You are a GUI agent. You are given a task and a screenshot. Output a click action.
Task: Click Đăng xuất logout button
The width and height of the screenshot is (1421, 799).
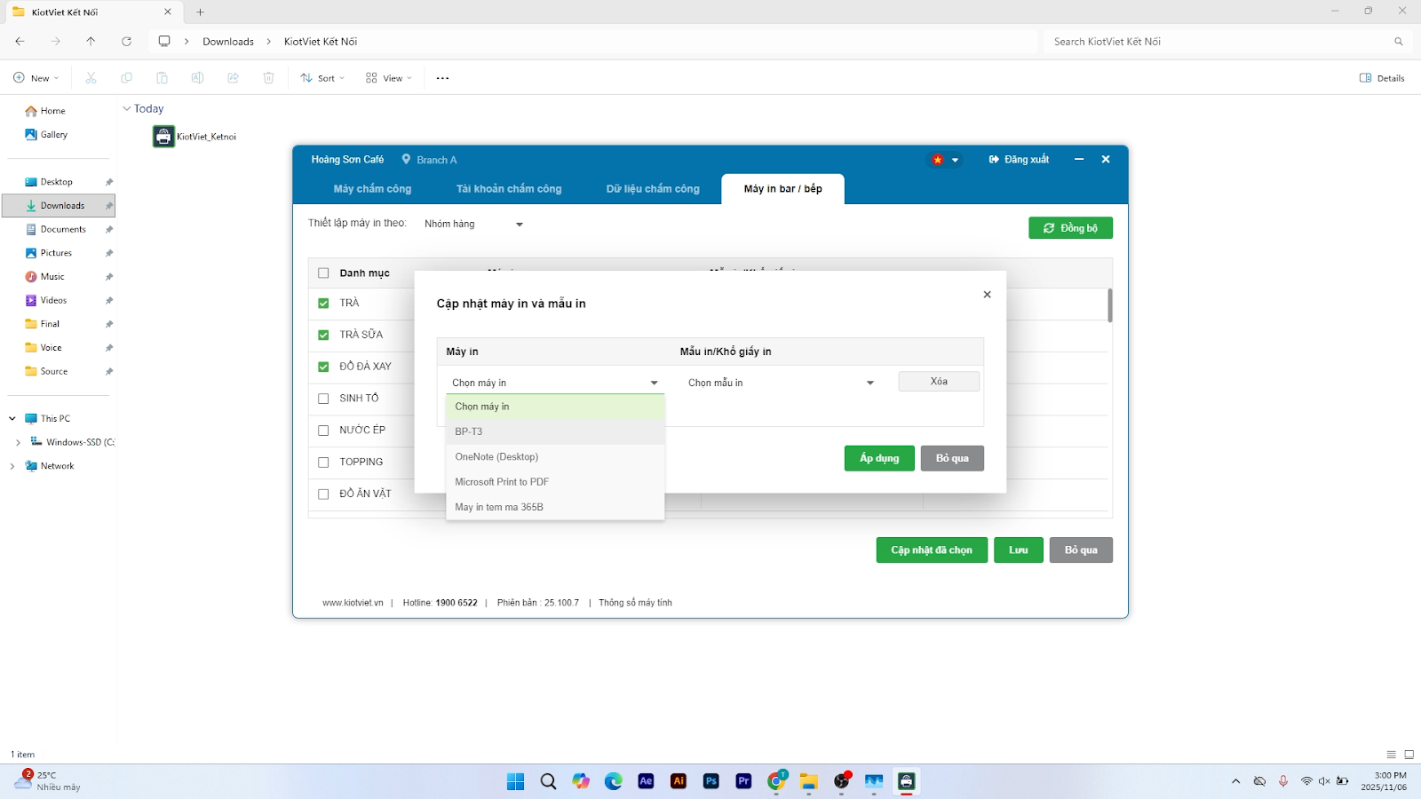[1019, 160]
